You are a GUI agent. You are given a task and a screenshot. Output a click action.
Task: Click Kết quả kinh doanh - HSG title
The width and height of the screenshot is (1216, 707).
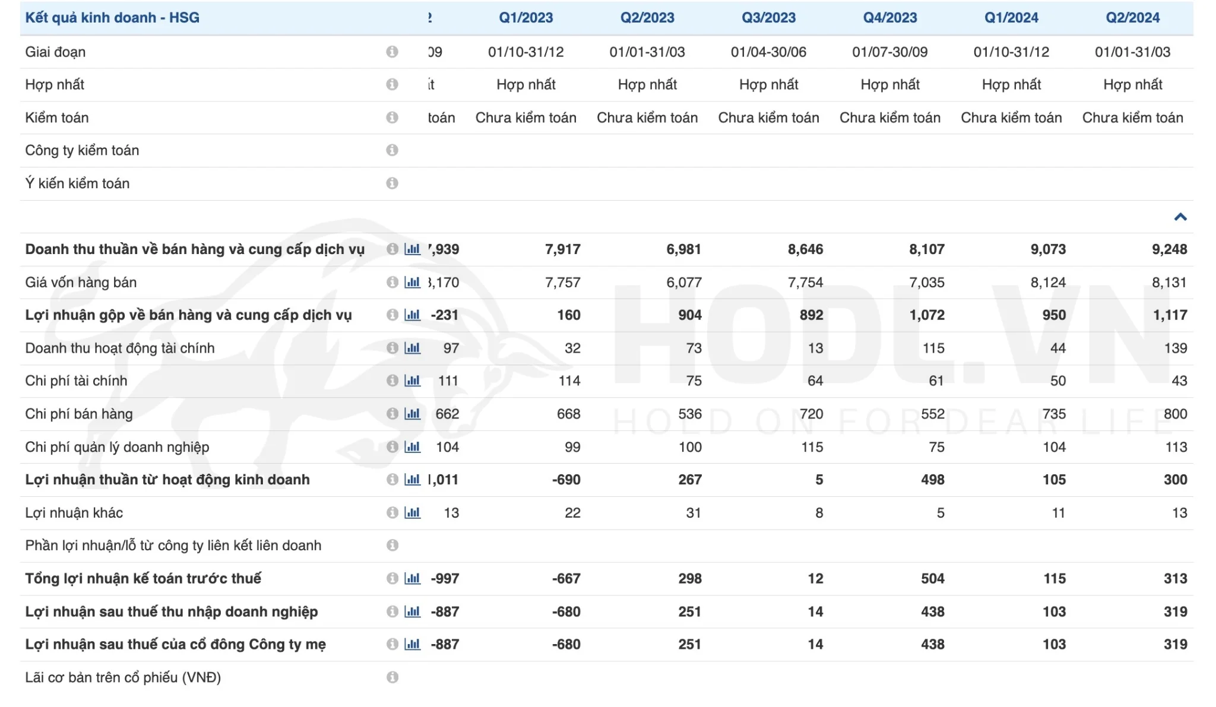coord(112,18)
